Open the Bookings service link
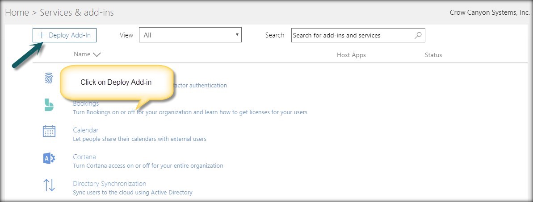Screen dimensions: 533x202 tap(86, 104)
